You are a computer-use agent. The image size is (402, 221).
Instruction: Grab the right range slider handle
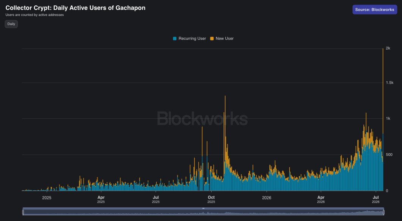(x=383, y=212)
